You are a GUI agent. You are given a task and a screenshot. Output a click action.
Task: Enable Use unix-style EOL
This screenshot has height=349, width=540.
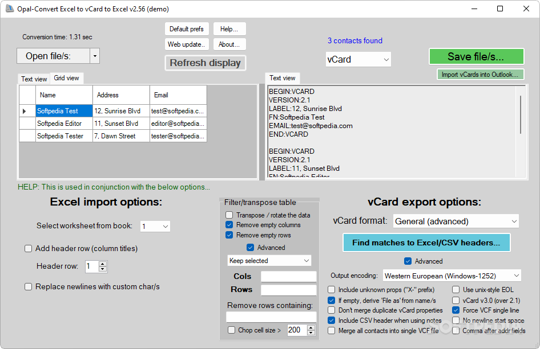[x=456, y=290]
